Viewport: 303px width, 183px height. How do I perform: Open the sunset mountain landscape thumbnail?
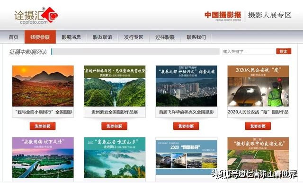pyautogui.click(x=43, y=86)
